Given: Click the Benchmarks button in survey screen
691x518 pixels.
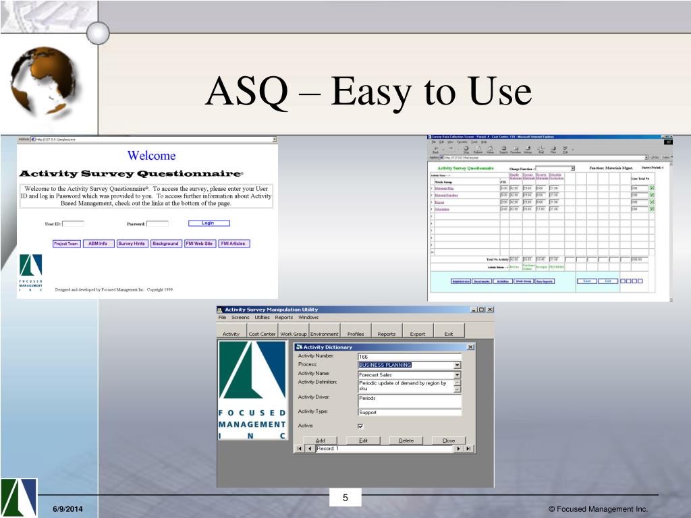Looking at the screenshot, I should coord(482,281).
